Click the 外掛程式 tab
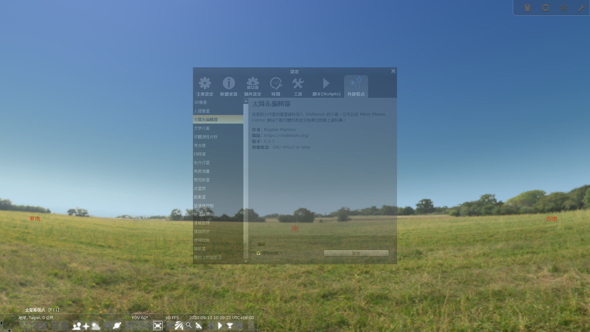 pyautogui.click(x=356, y=86)
